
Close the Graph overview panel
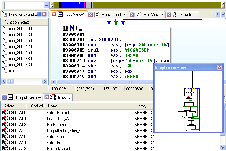[x=219, y=67]
